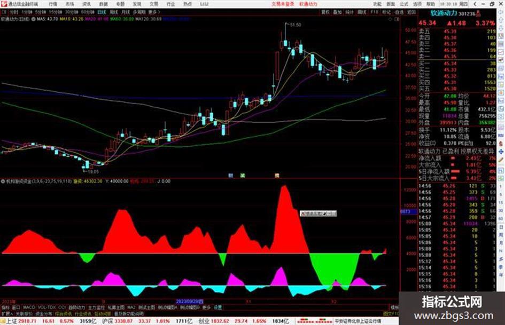Select the 周线 weekly period tab

point(114,12)
